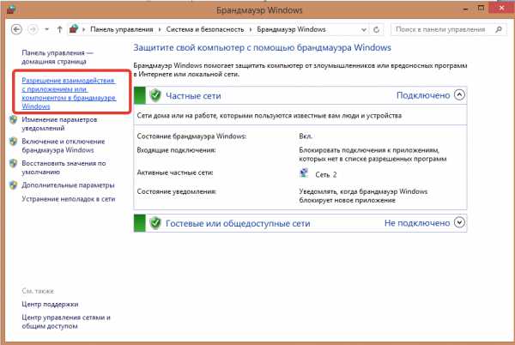This screenshot has width=515, height=345.
Task: Click the Forward arrow navigation button
Action: pos(33,29)
